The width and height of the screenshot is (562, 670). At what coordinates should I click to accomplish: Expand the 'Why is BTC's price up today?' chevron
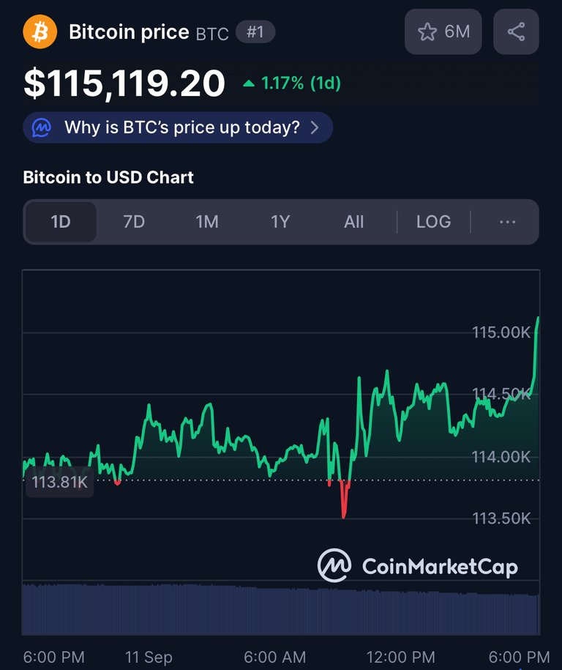click(x=315, y=127)
